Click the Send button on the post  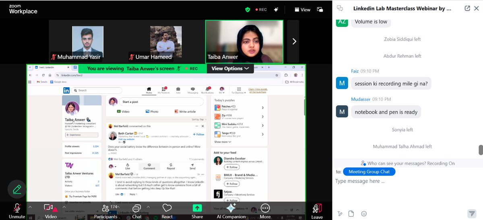(192, 166)
